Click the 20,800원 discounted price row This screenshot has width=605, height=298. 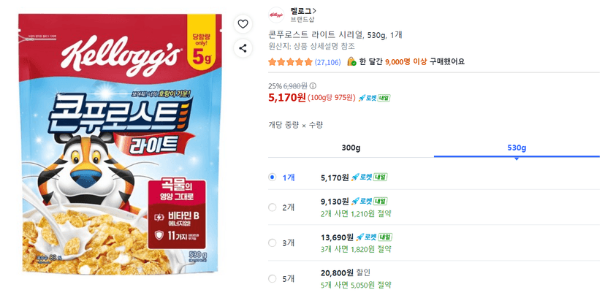click(434, 279)
